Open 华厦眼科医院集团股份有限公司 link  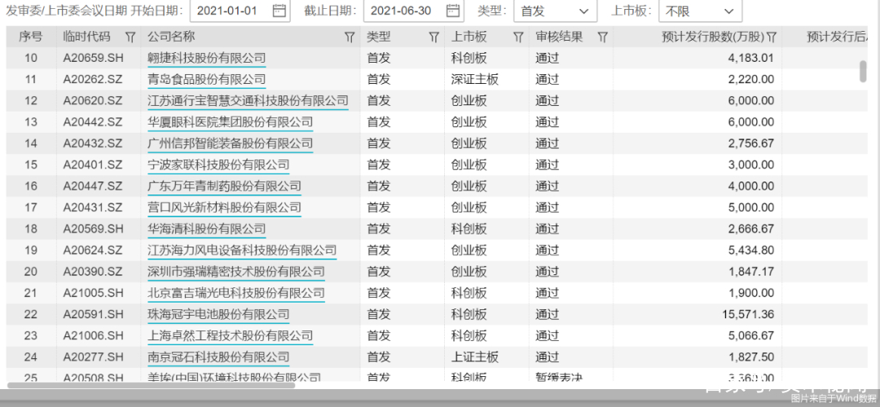pos(230,121)
